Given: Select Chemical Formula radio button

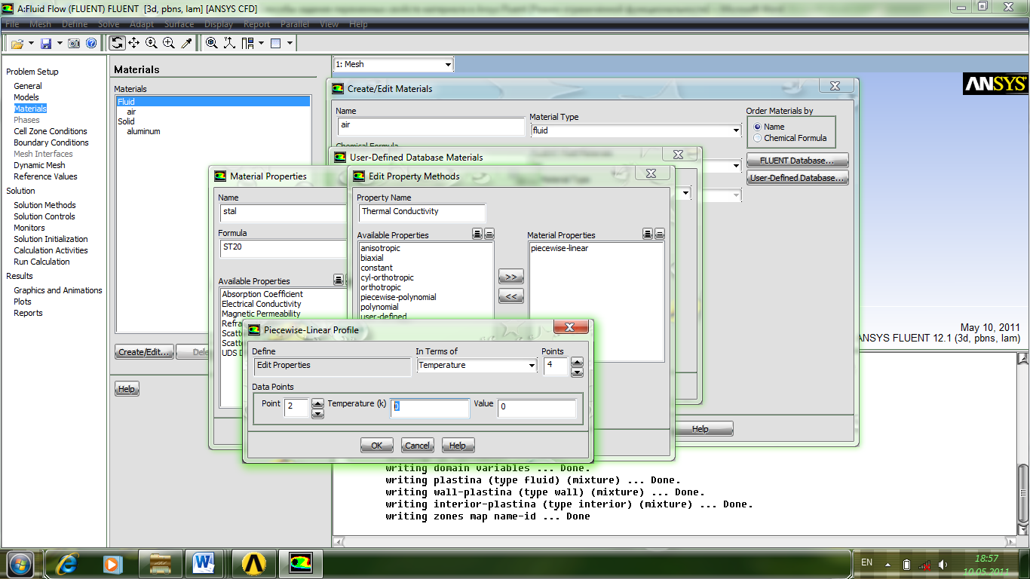Looking at the screenshot, I should coord(757,138).
